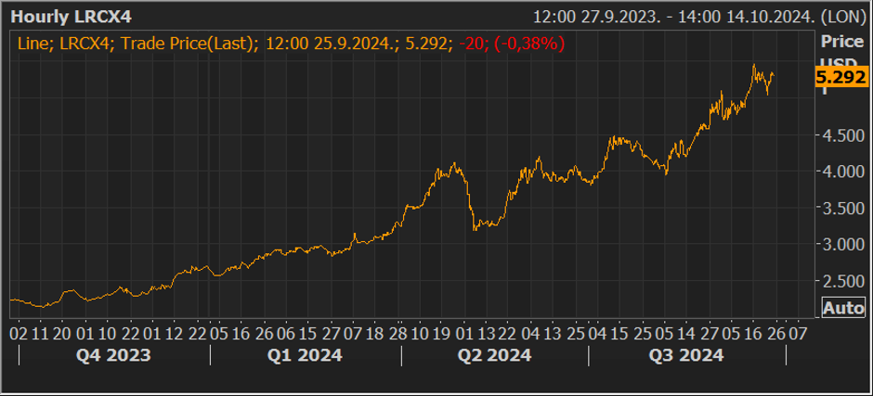Click the first date tick 02
This screenshot has height=396, width=873.
pos(18,332)
